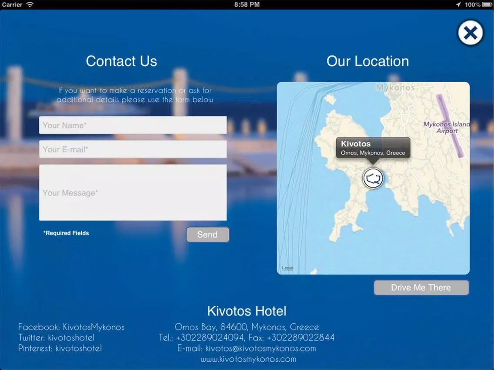Tap the Ornos Bay, 84600 address line
Image resolution: width=494 pixels, height=370 pixels.
[247, 327]
